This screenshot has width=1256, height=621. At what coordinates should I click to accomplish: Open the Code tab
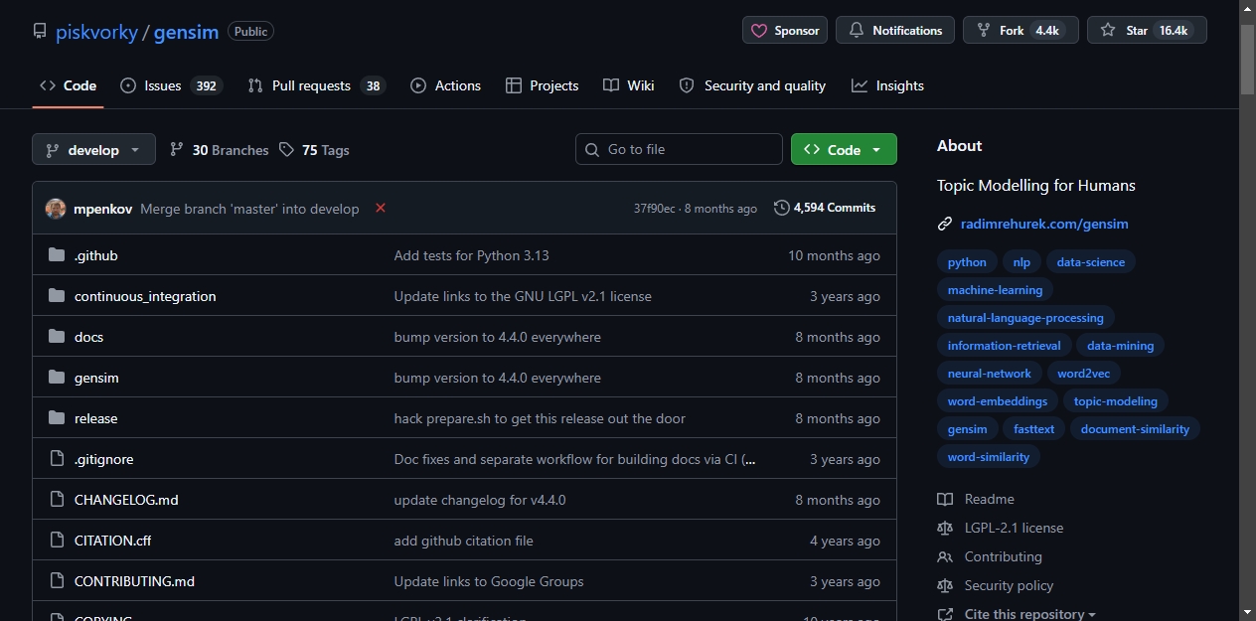pos(68,85)
